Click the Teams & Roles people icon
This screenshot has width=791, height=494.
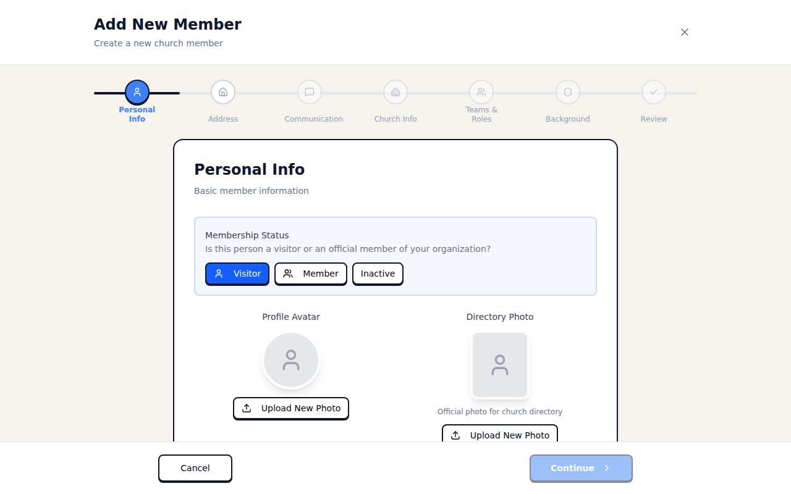click(x=481, y=91)
